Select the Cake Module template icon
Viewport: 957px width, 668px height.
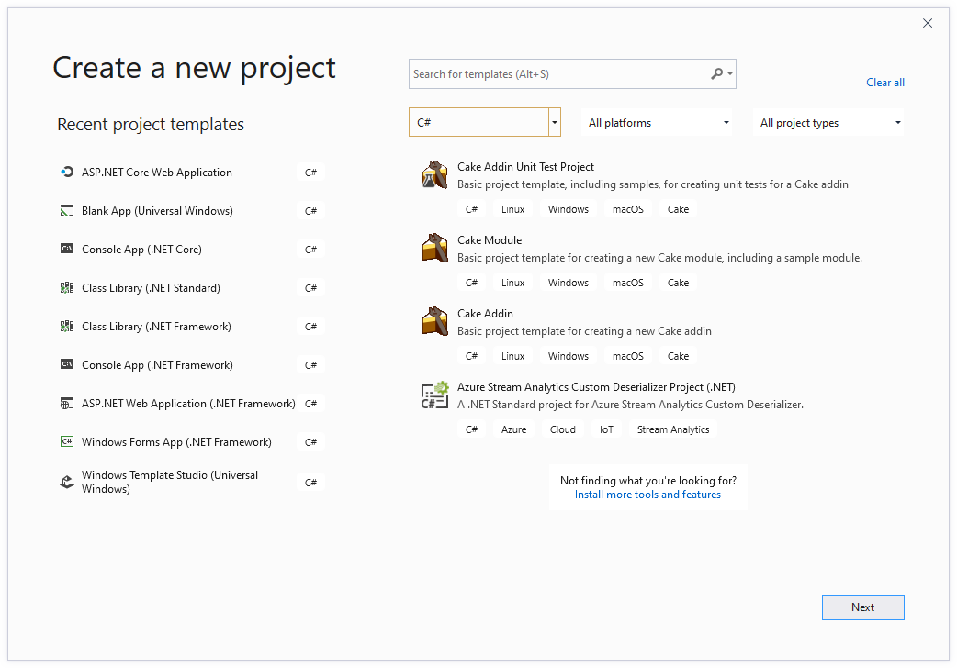433,247
